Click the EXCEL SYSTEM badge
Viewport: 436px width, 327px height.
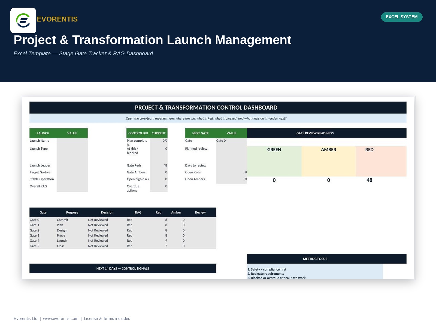point(402,17)
